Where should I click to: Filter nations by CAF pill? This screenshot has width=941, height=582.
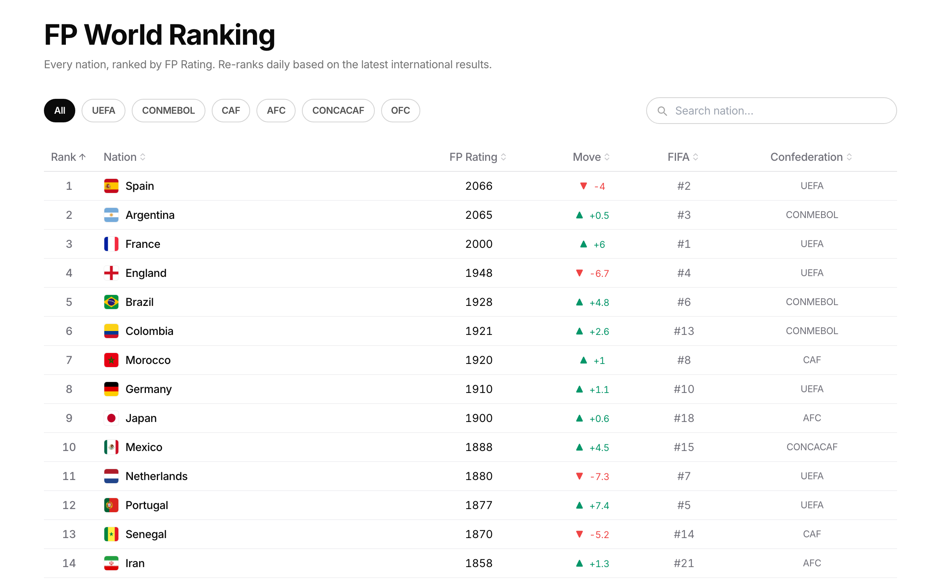point(231,111)
